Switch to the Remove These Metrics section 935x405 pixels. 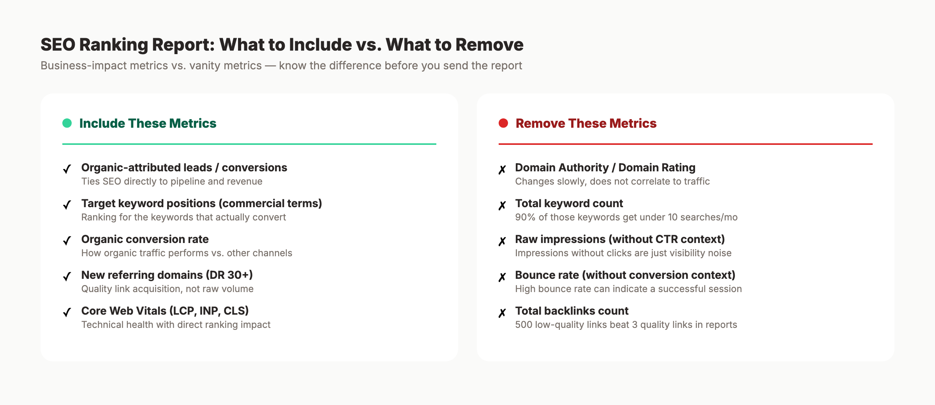(x=586, y=123)
